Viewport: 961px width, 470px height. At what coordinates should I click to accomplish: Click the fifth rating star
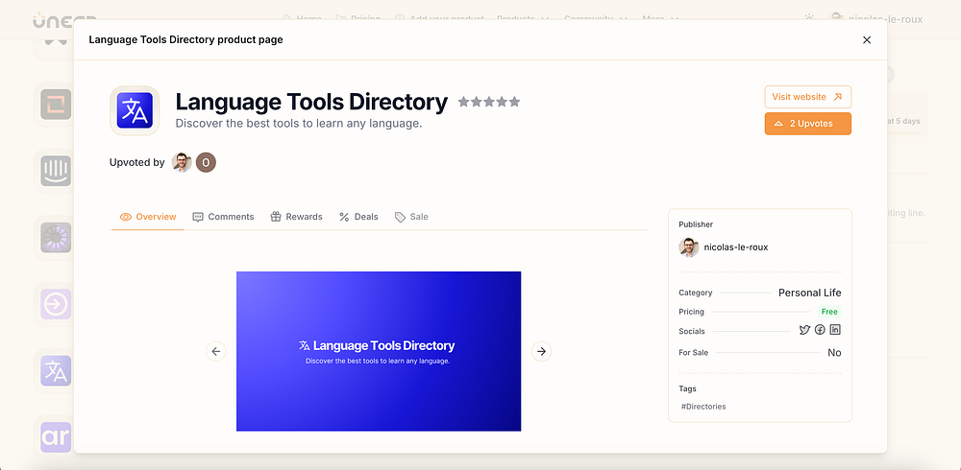pyautogui.click(x=514, y=102)
